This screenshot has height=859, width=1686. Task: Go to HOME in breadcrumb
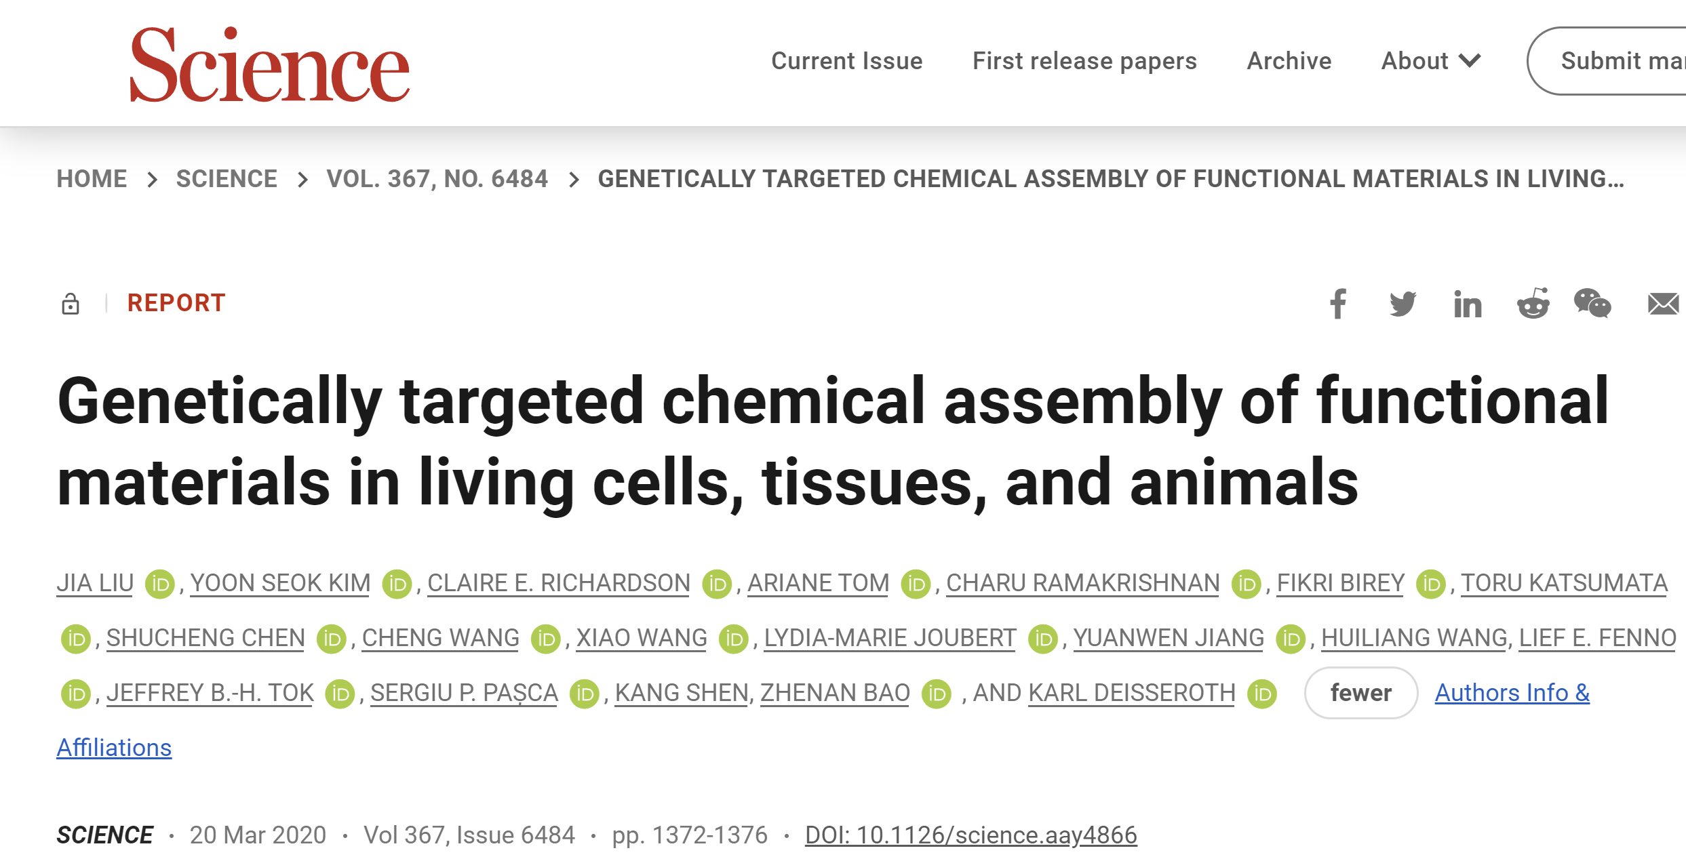(92, 179)
